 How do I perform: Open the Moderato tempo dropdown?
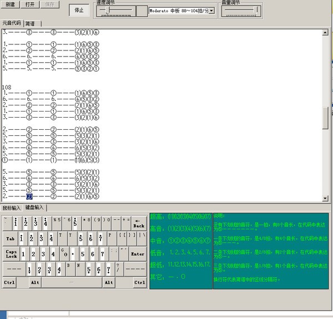pyautogui.click(x=213, y=11)
